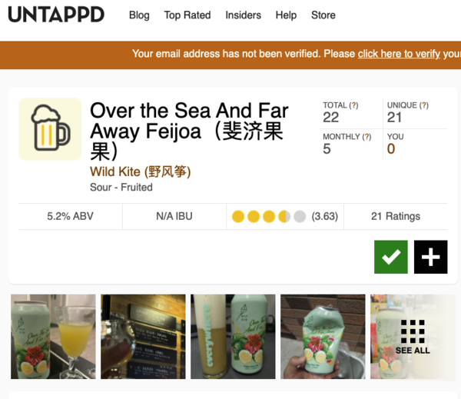
Task: Open fourth photo of hand holding can
Action: point(322,337)
